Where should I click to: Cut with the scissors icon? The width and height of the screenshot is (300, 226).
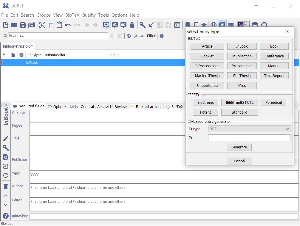tap(42, 25)
